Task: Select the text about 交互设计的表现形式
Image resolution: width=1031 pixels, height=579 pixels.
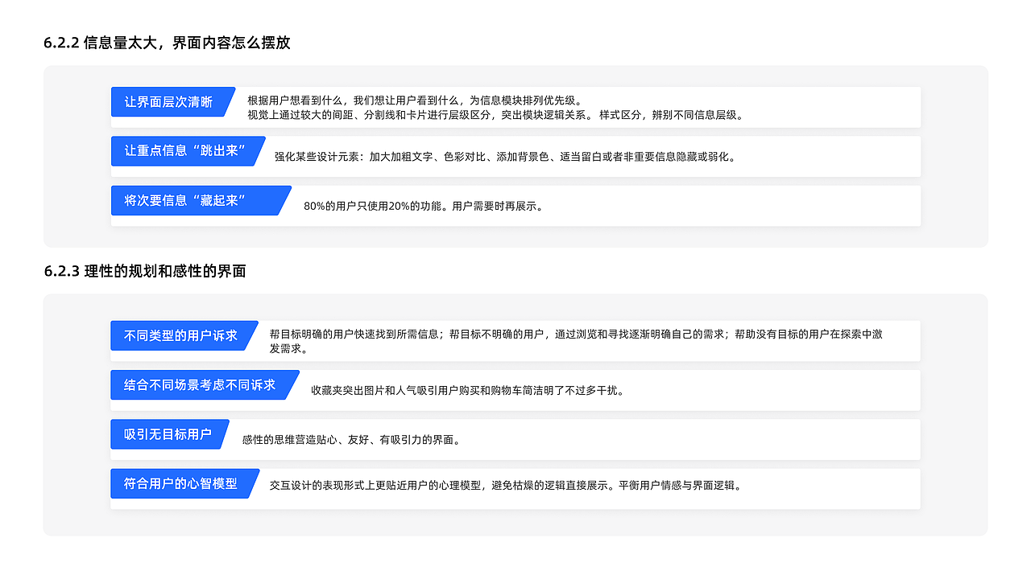Action: 505,487
